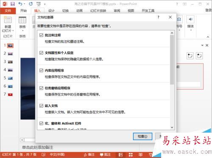The image size is (212, 158).
Task: Switch to the 动画 ribbon tab
Action: click(x=79, y=11)
